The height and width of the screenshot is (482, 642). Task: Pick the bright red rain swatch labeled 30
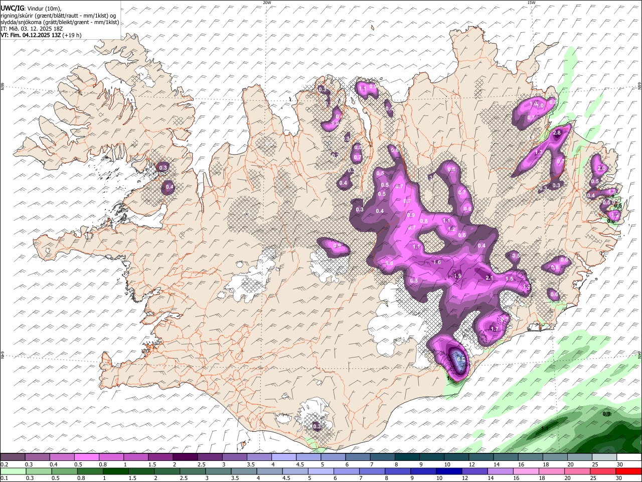pos(628,471)
